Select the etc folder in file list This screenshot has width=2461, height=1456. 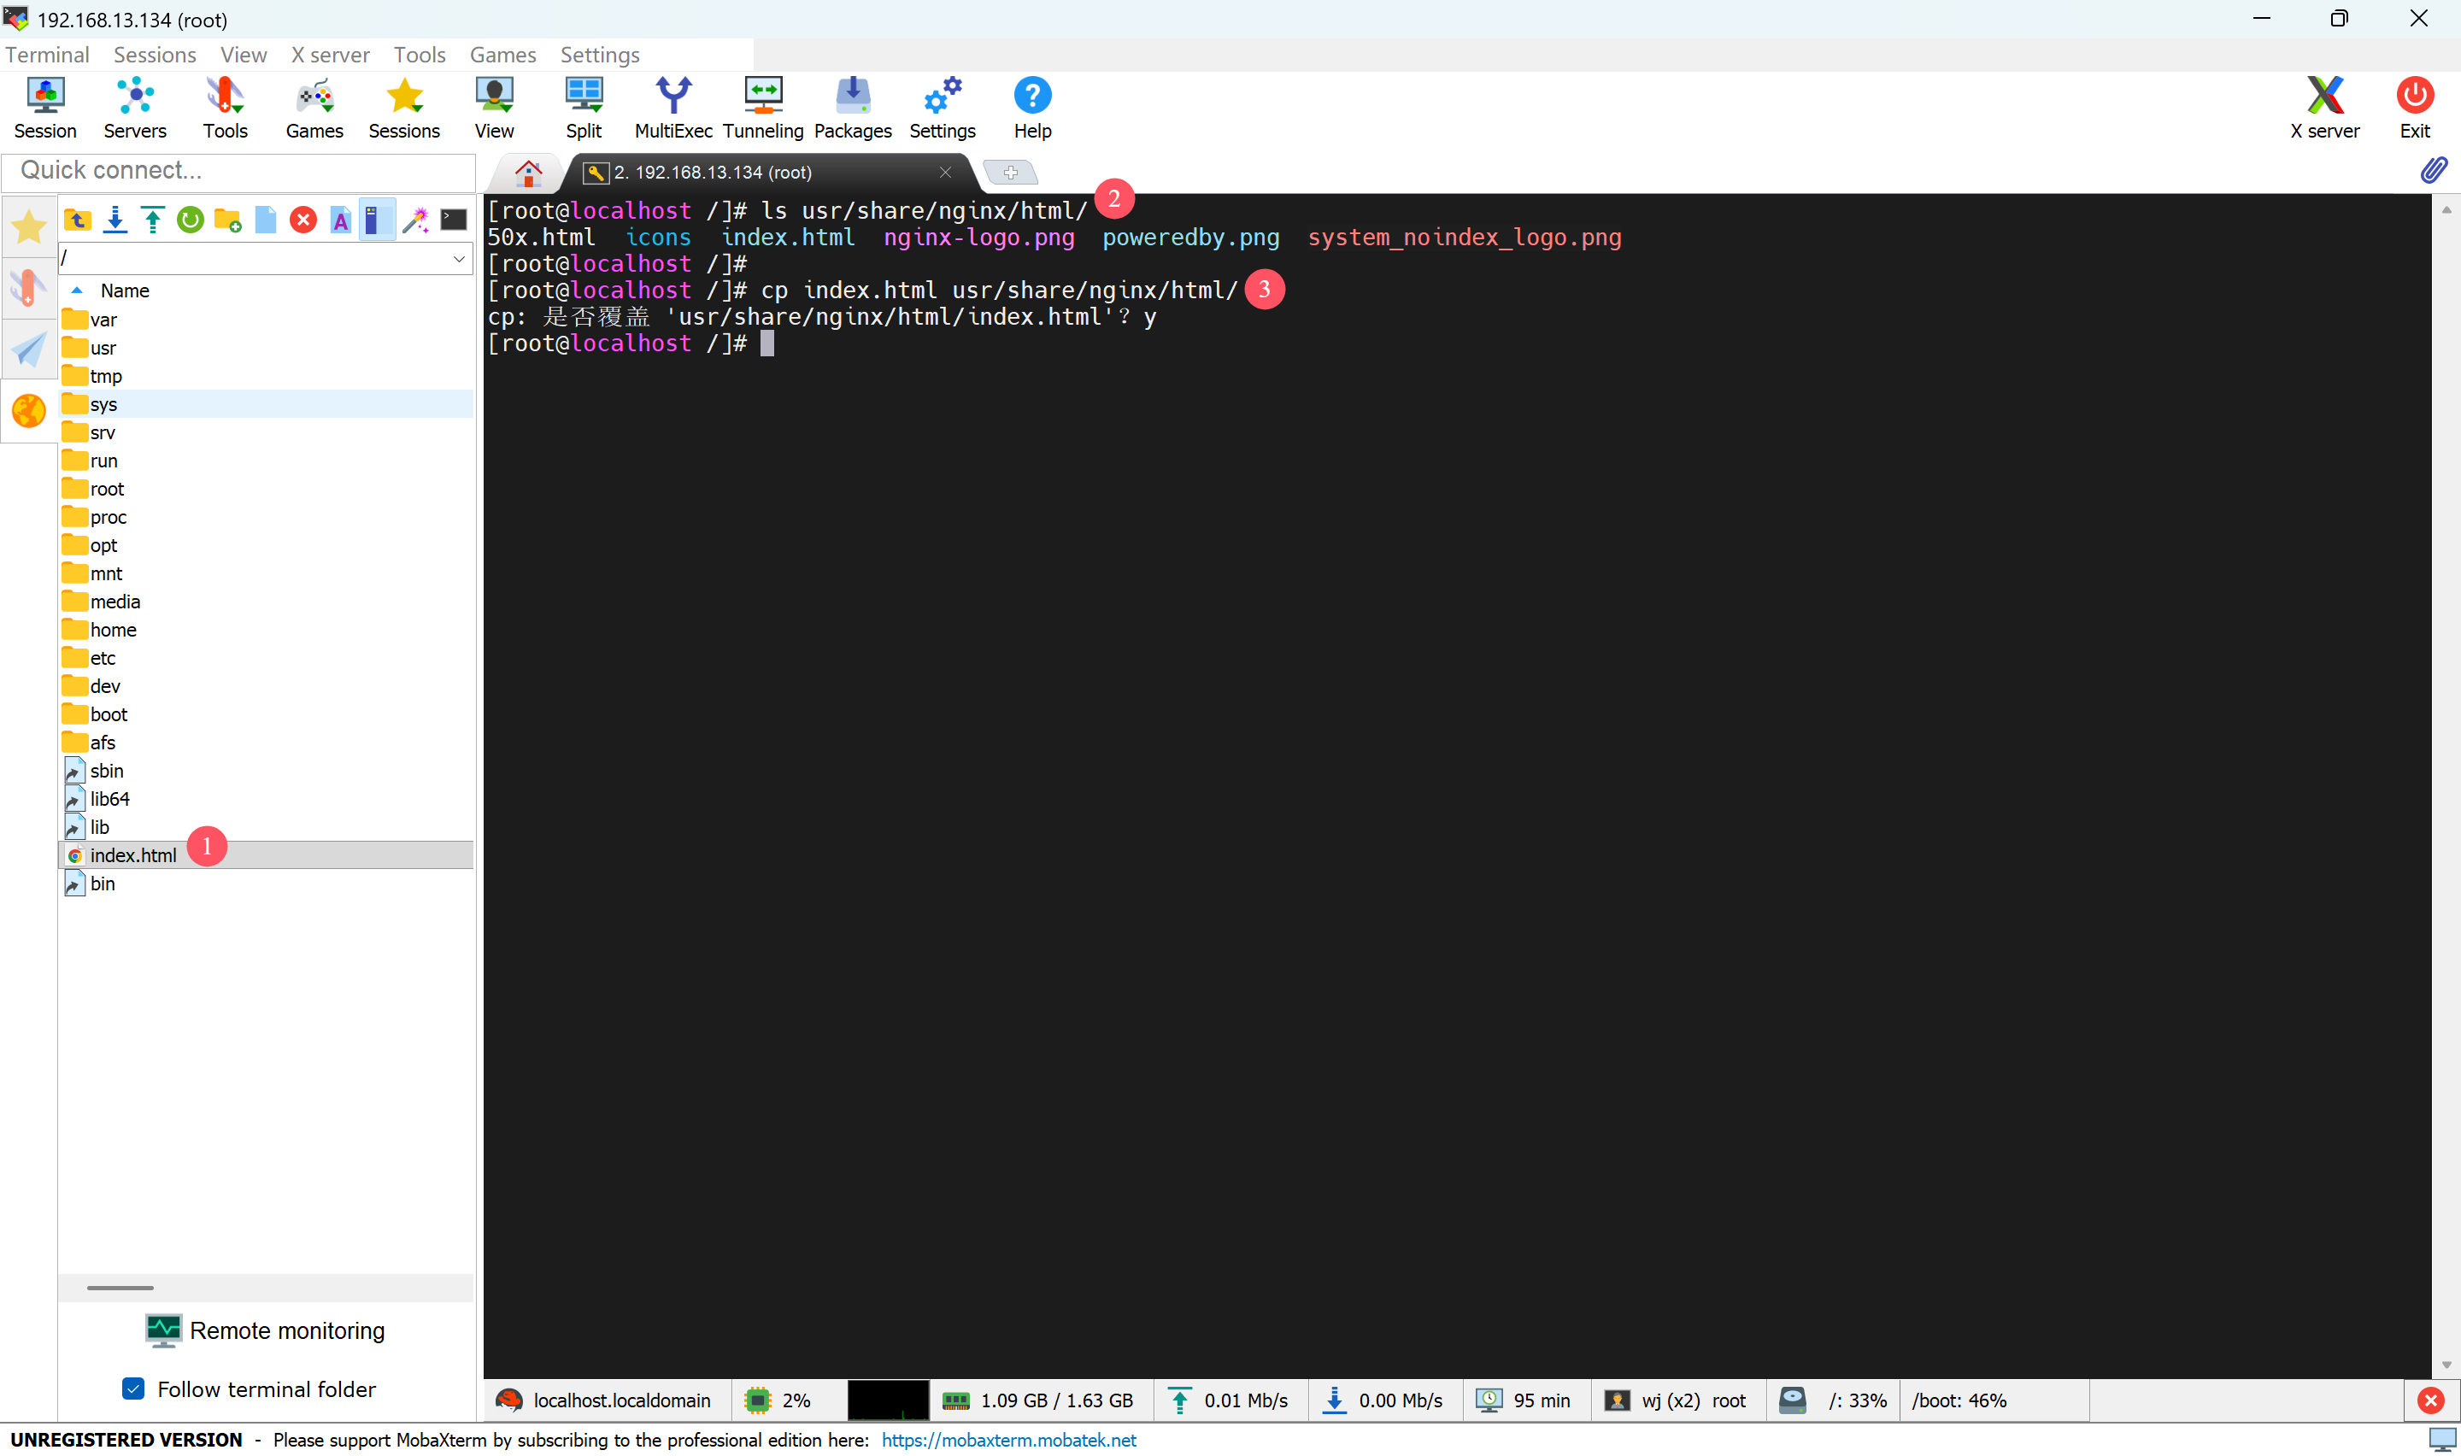[x=266, y=657]
